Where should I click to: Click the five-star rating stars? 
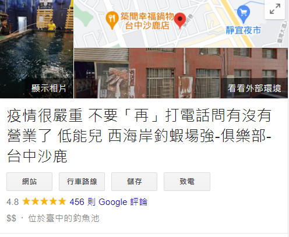tap(44, 201)
